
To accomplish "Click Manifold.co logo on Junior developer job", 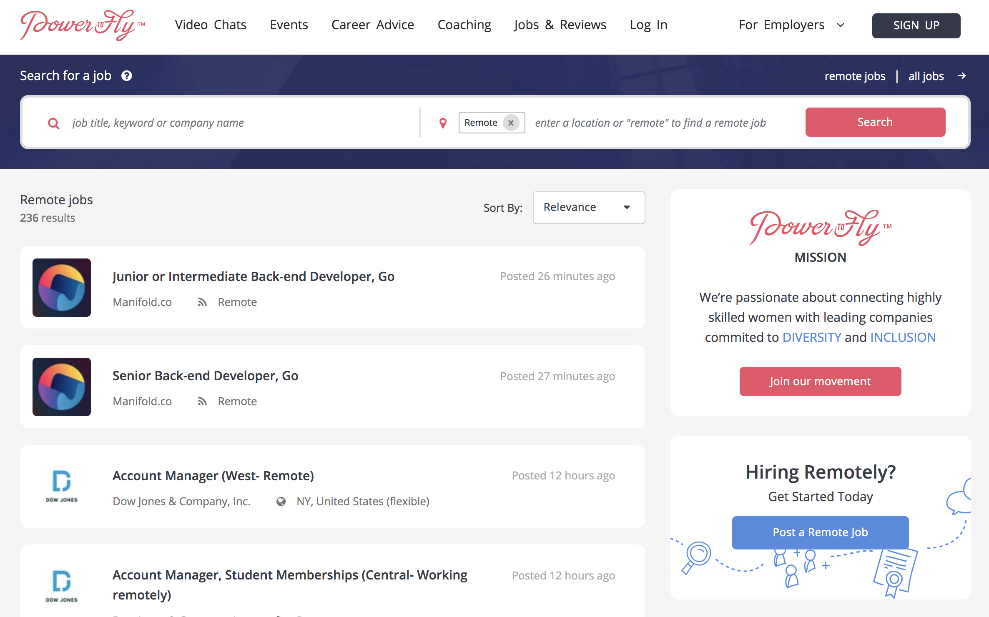I will point(62,288).
